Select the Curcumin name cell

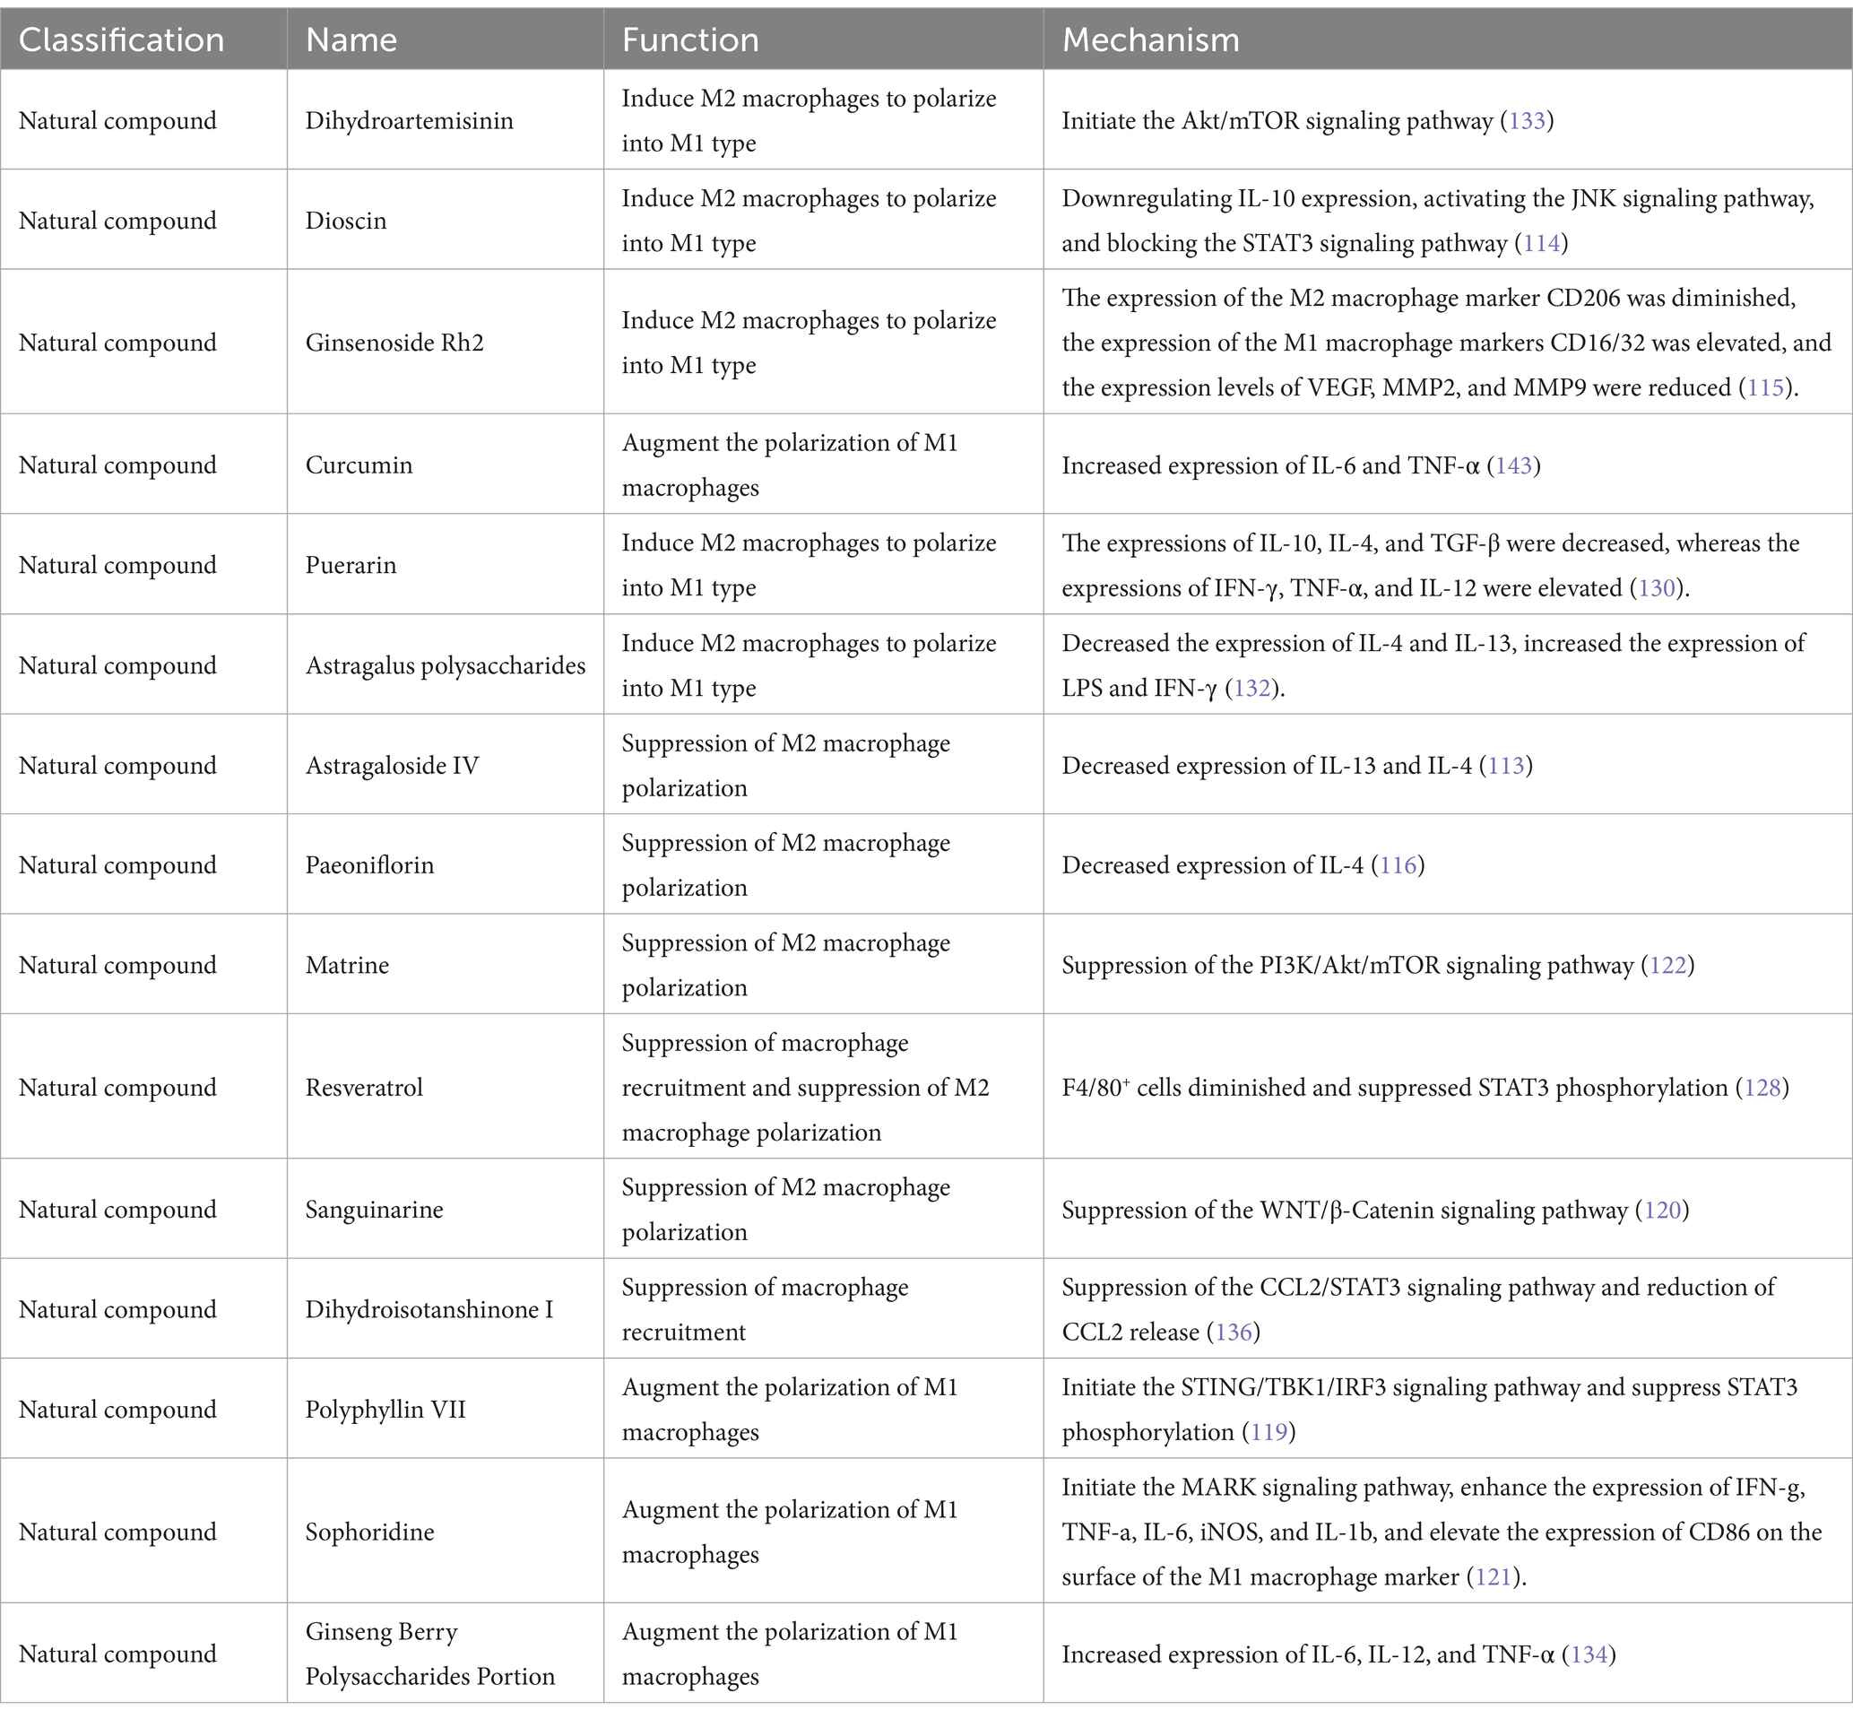click(446, 464)
